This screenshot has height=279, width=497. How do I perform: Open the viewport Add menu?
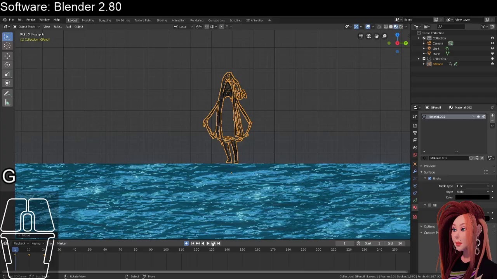(68, 27)
